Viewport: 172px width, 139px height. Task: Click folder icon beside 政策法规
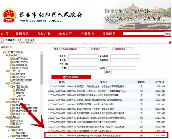[8, 102]
